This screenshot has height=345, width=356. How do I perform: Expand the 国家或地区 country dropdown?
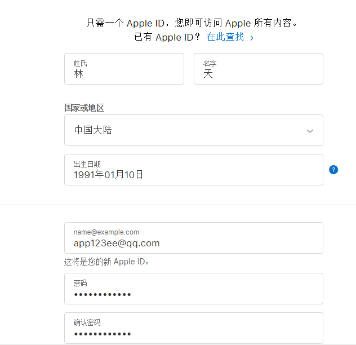click(194, 130)
